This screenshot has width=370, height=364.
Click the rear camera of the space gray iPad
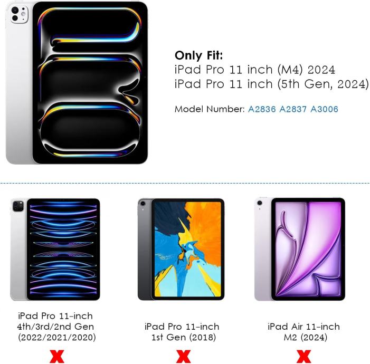(x=143, y=203)
